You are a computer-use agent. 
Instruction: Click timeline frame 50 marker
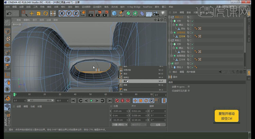click(x=90, y=94)
